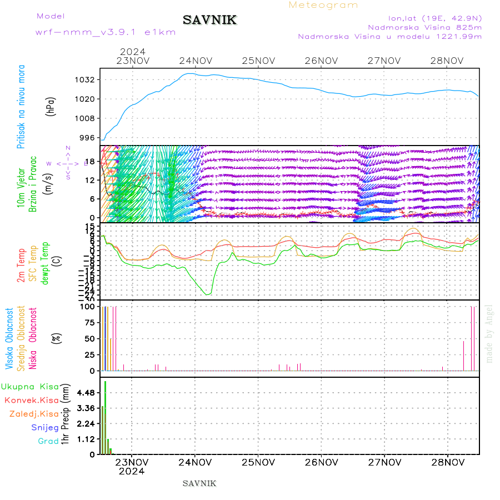Screen dimensions: 500x500
Task: Click the 3.36 precipitation axis value
Action: point(86,408)
